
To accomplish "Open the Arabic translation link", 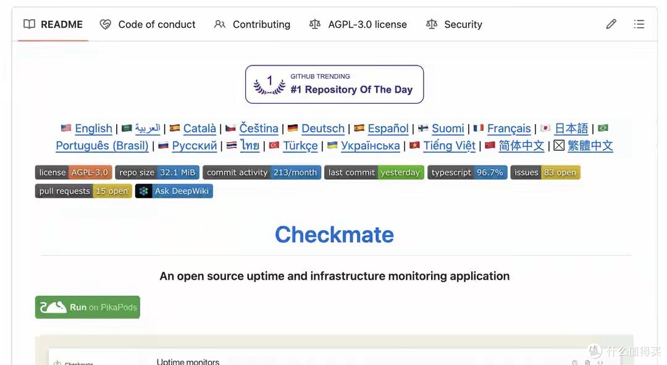I will (148, 128).
